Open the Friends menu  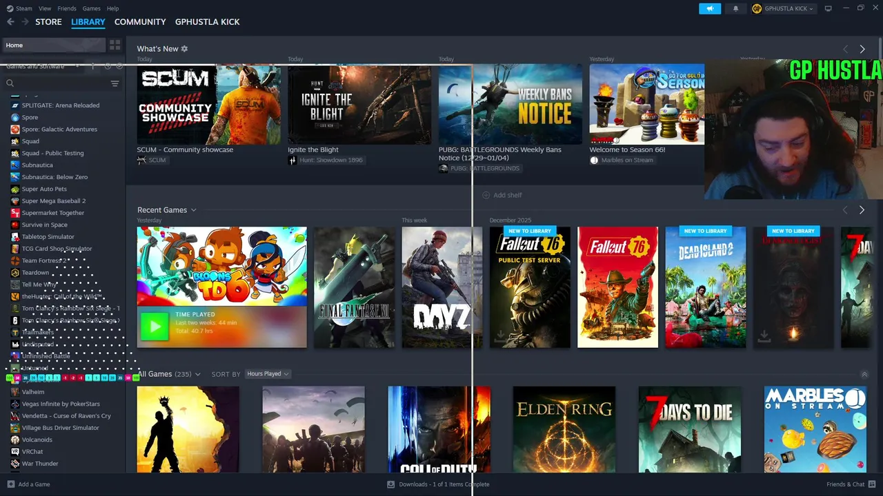pos(67,8)
